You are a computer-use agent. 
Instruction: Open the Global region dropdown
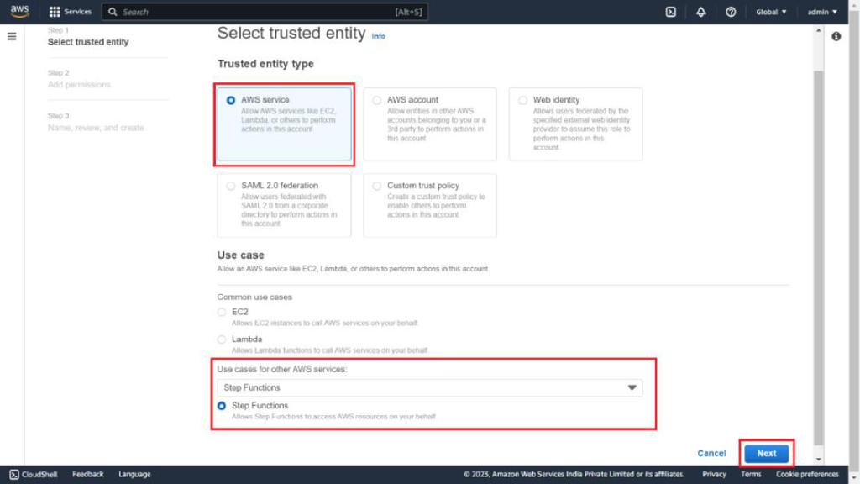[x=771, y=12]
